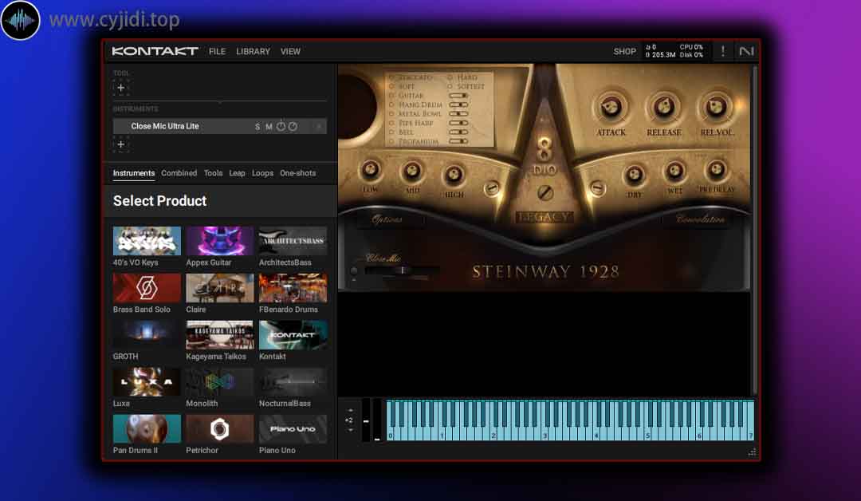The image size is (861, 501).
Task: Select the Softest radio button
Action: pyautogui.click(x=450, y=86)
